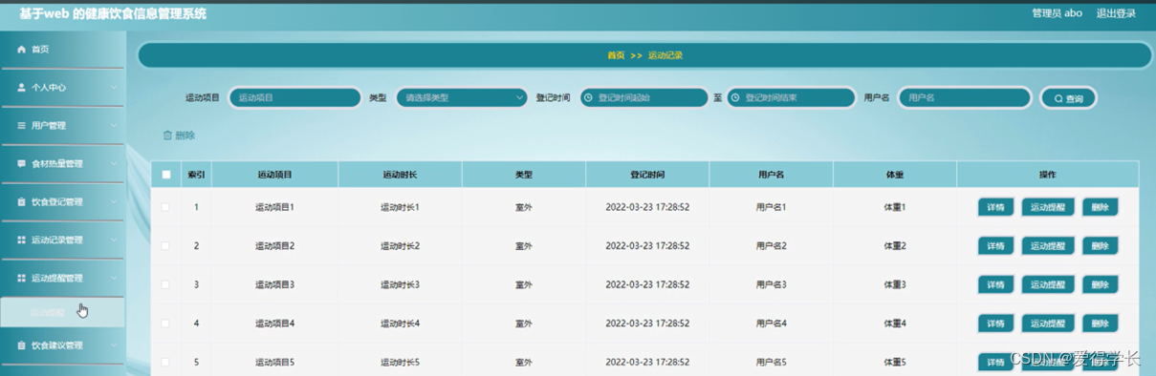
Task: Click the 首页 breadcrumb link
Action: 616,55
